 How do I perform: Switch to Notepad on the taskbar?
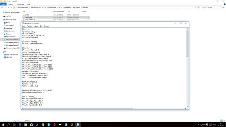point(78,125)
